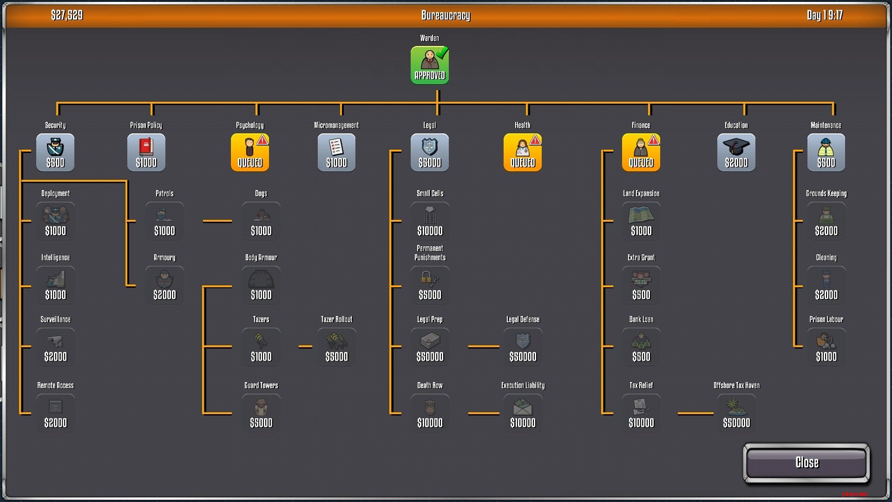The width and height of the screenshot is (892, 502).
Task: Unlock the Legal lawyer icon
Action: point(430,152)
